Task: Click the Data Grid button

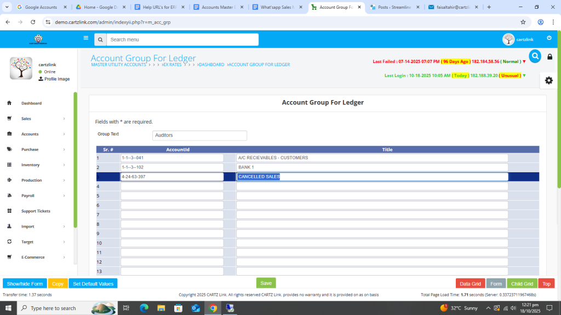Action: click(470, 284)
